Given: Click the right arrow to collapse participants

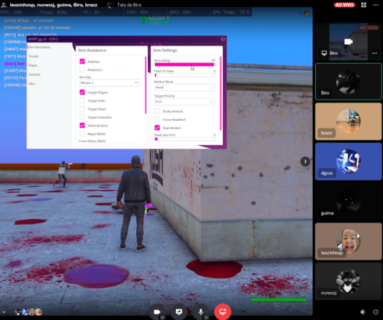Looking at the screenshot, I should pos(305,161).
